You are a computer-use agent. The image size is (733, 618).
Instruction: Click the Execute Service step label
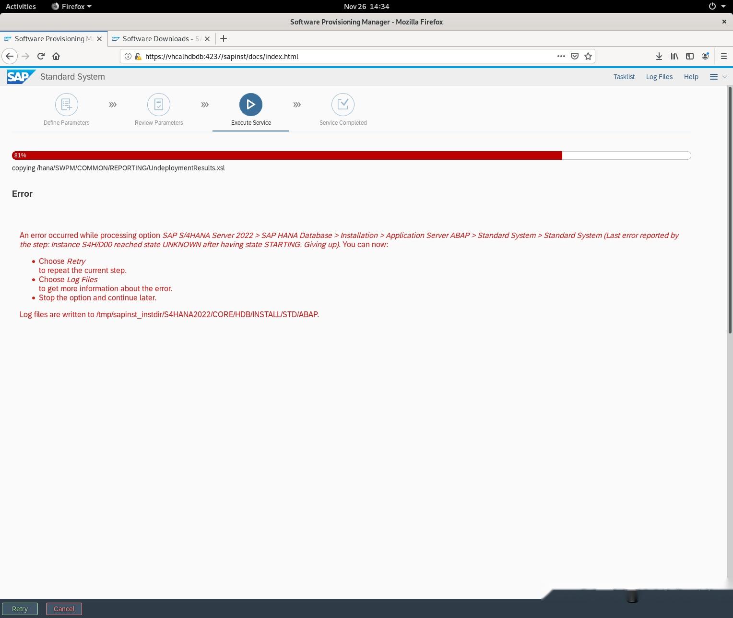[x=251, y=123]
